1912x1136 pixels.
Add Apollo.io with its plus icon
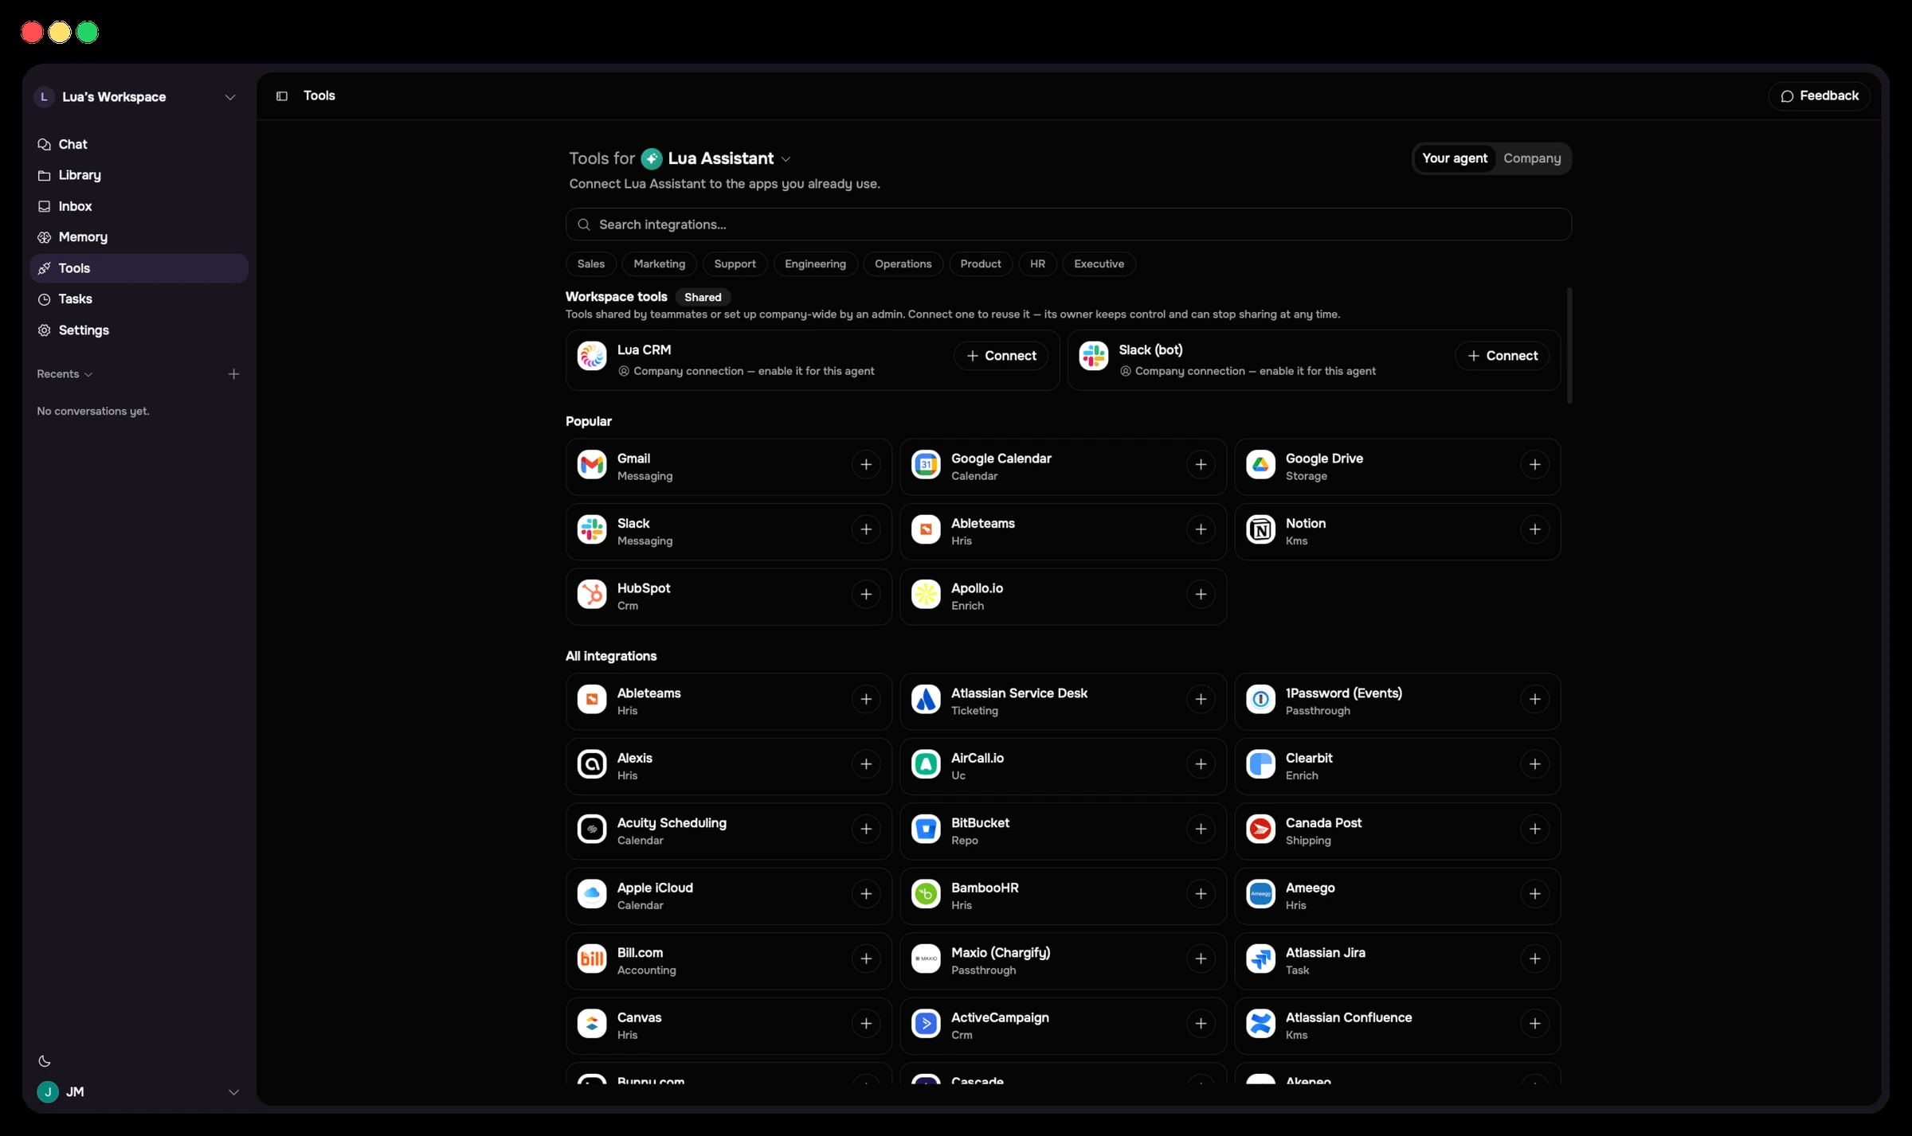pyautogui.click(x=1201, y=595)
